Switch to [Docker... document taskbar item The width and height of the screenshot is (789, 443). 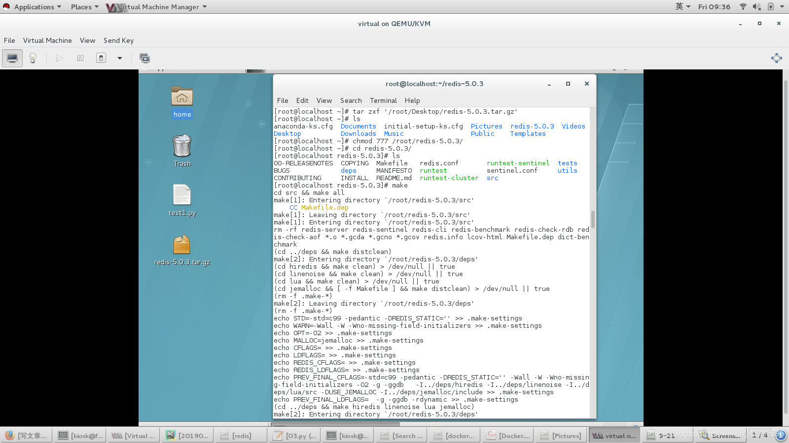coord(508,436)
